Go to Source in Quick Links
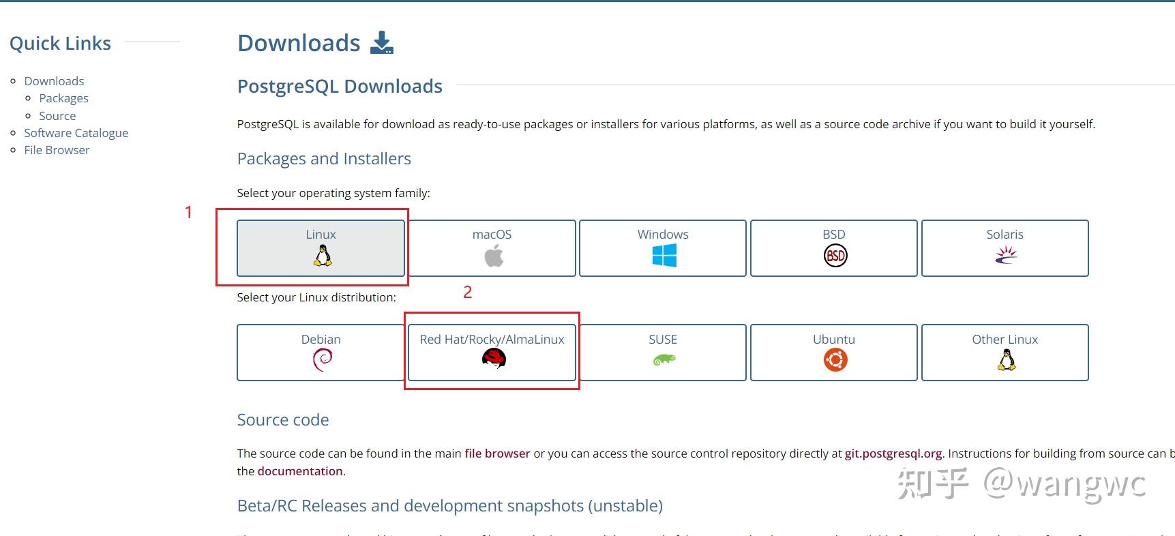The height and width of the screenshot is (536, 1175). pos(57,116)
